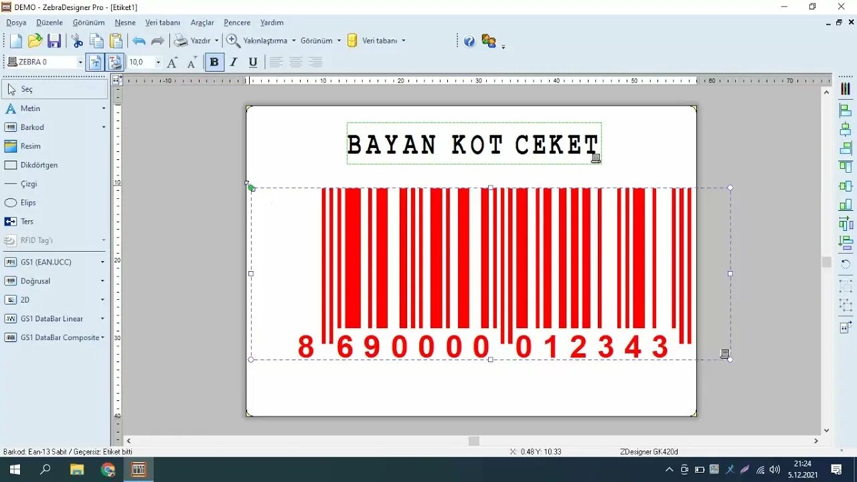The image size is (857, 482).
Task: Save the current label
Action: [54, 41]
